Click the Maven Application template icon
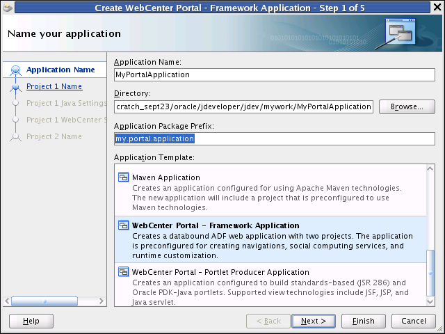Screen dimensions: 445x334 pos(124,177)
